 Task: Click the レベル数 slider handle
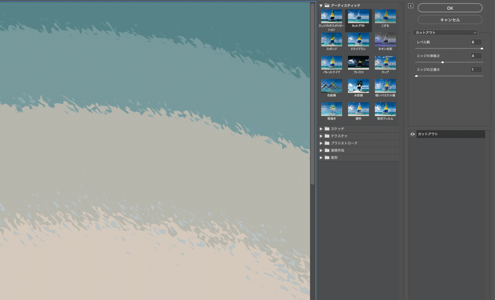[x=482, y=49]
